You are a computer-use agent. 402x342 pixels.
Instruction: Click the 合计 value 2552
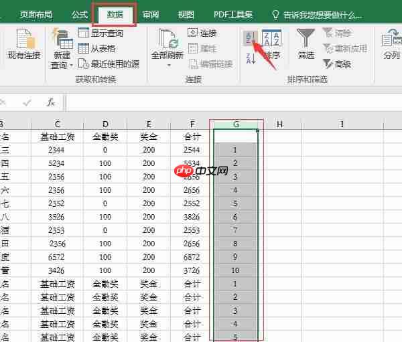coord(192,203)
